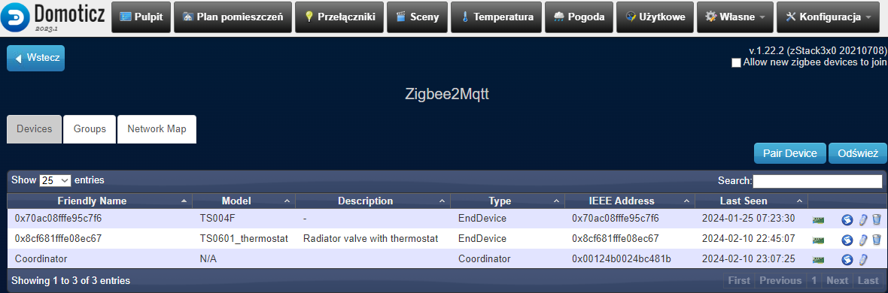Screen dimensions: 888x293
Task: Go to Użytkowe page
Action: coord(655,17)
